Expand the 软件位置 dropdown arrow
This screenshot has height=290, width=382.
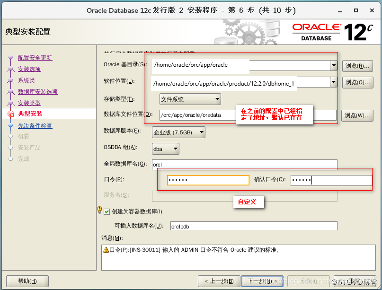coord(334,82)
